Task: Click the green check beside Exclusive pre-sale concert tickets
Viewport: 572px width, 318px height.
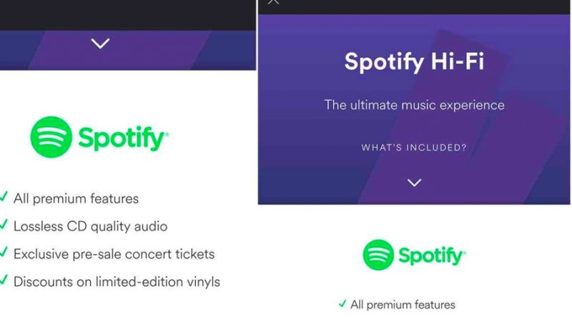Action: click(4, 254)
